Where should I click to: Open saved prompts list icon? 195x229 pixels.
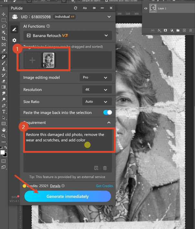point(96,168)
